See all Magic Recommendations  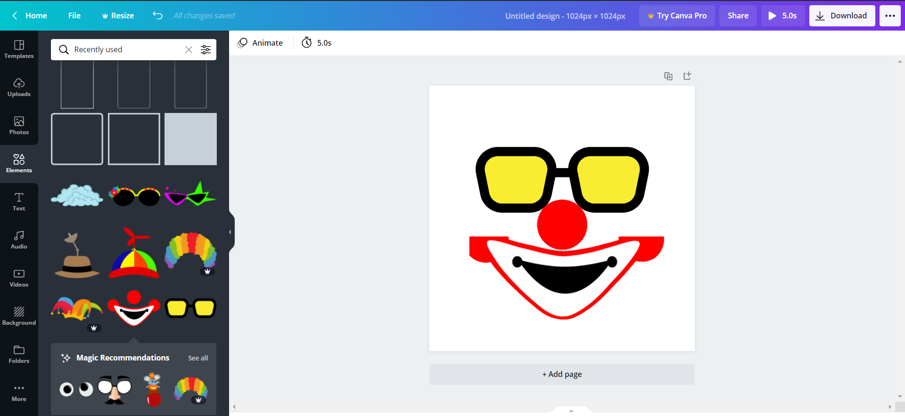click(x=198, y=358)
